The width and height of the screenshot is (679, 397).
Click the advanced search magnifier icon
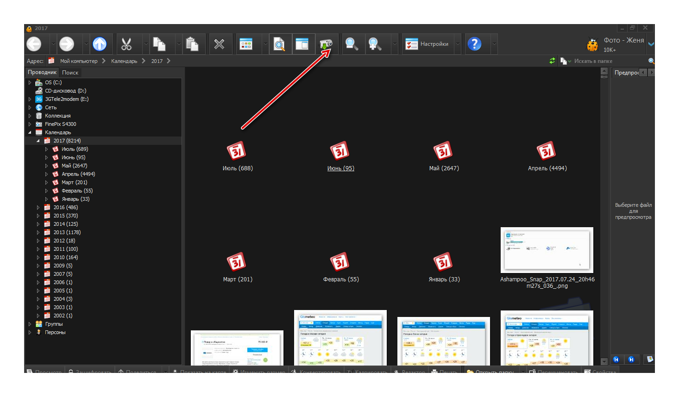tap(375, 44)
